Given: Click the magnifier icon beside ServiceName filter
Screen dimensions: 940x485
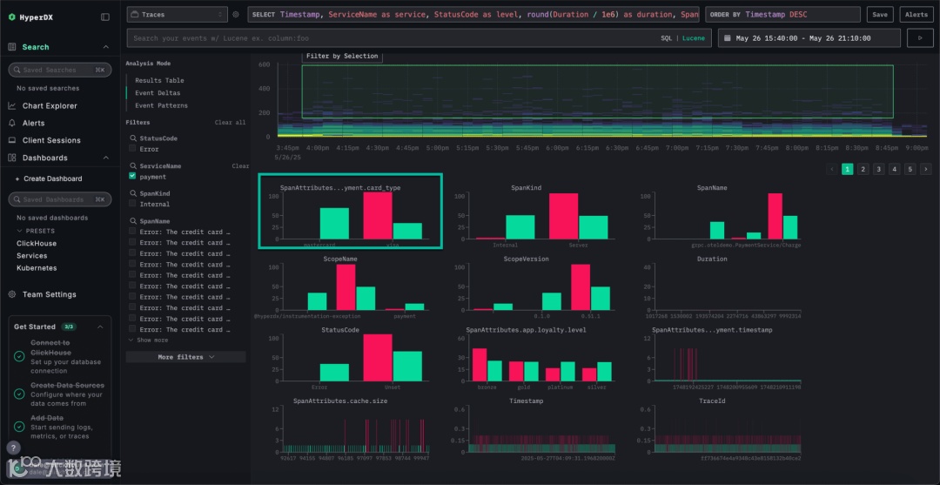Looking at the screenshot, I should click(133, 165).
